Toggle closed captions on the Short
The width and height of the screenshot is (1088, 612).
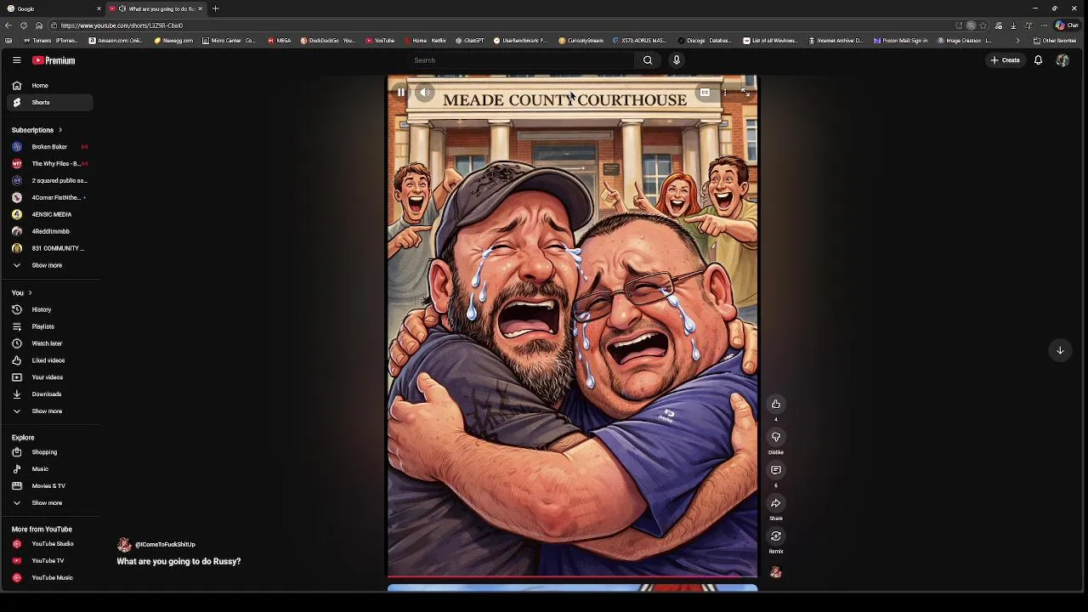pos(705,93)
